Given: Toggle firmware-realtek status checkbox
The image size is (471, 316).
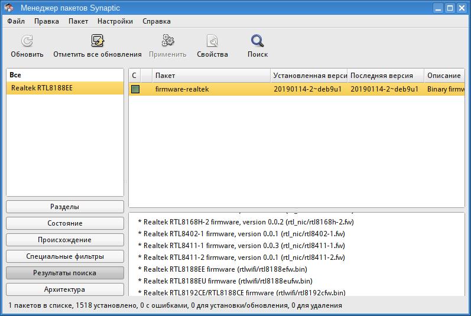Looking at the screenshot, I should 135,89.
